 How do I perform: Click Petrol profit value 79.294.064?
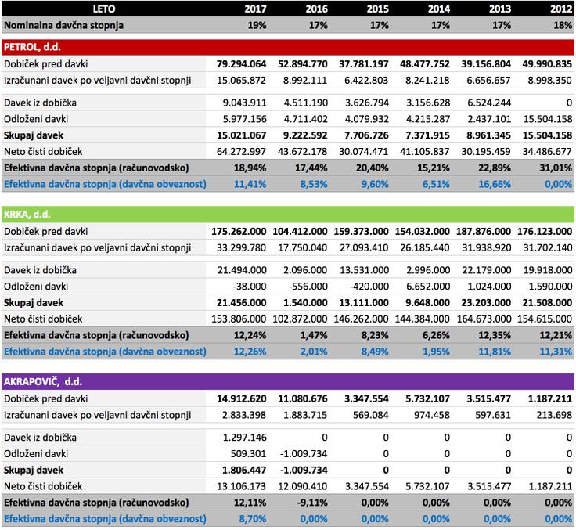(x=241, y=64)
